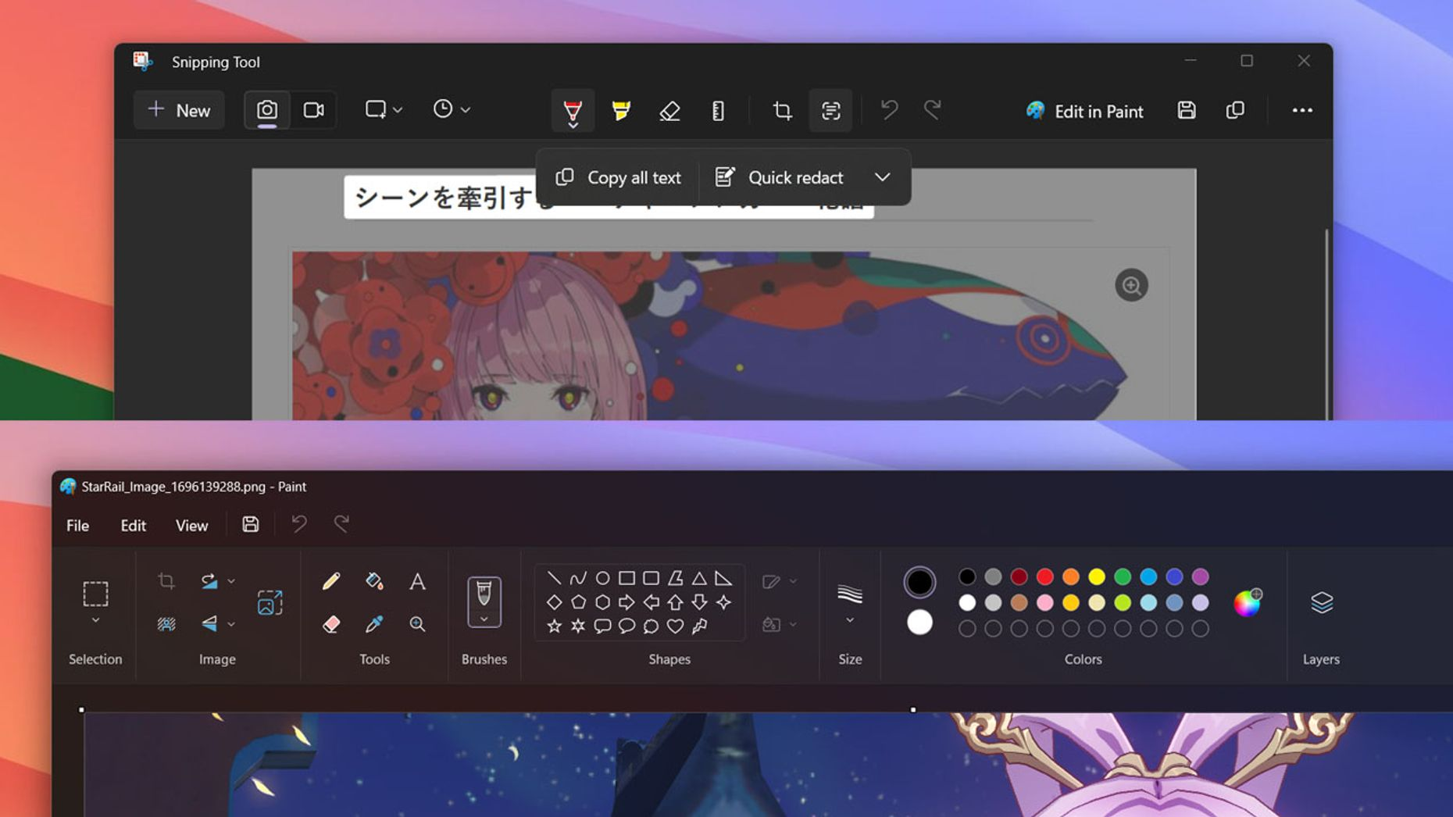The height and width of the screenshot is (817, 1453).
Task: Select Color 2 white secondary swatch
Action: (919, 623)
